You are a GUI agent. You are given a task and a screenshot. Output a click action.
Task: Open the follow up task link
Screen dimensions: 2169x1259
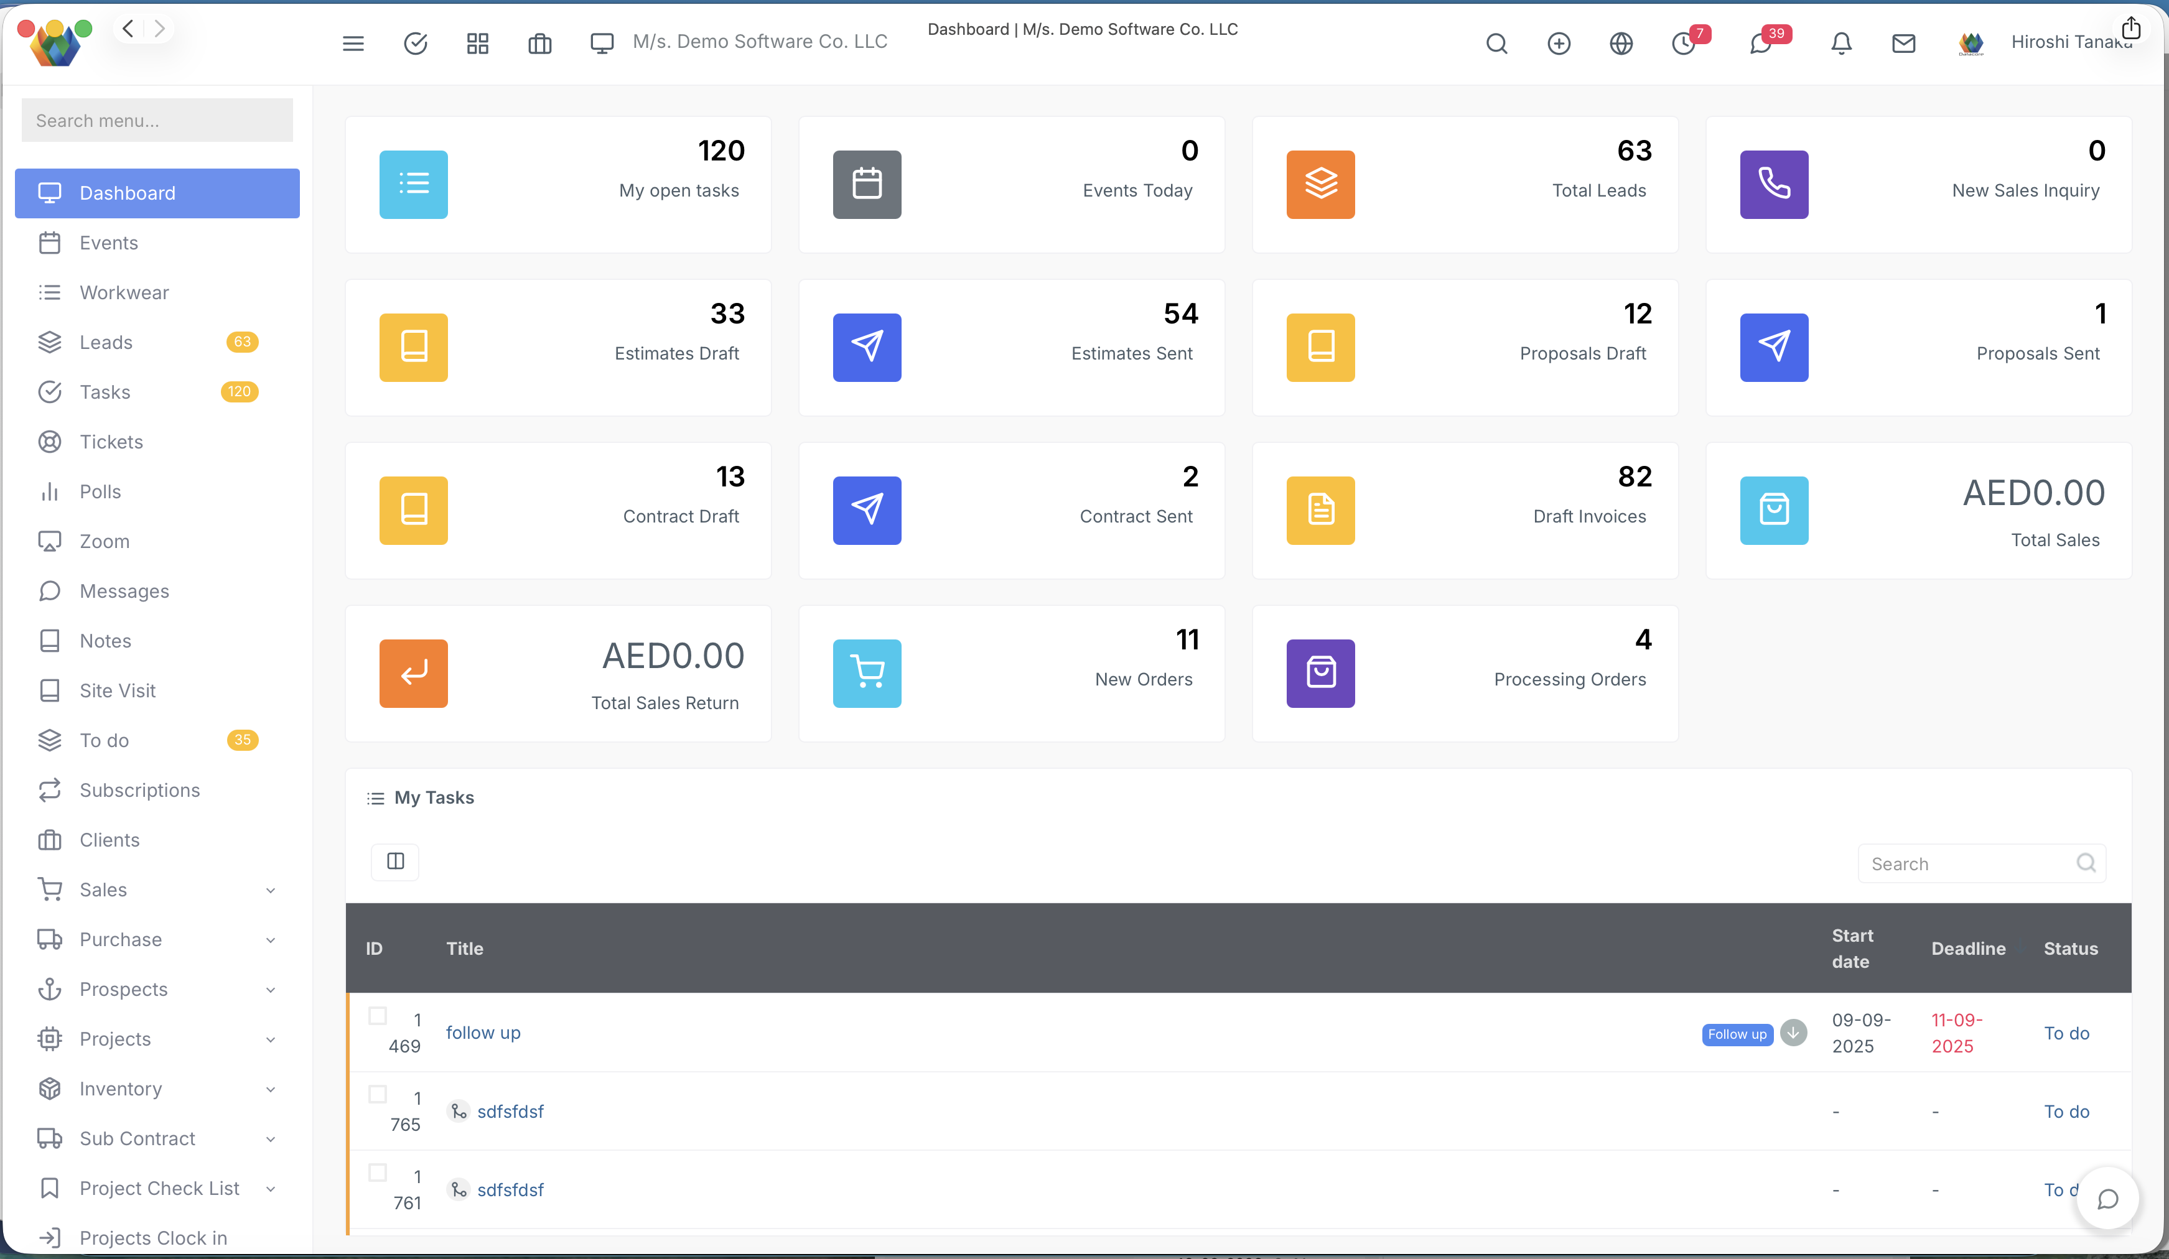(x=483, y=1033)
